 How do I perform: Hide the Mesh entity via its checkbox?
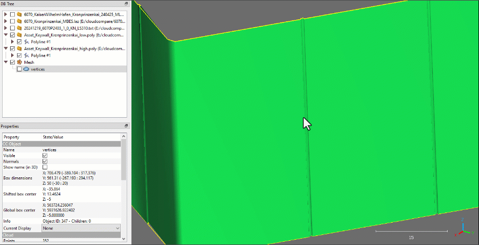pos(13,62)
